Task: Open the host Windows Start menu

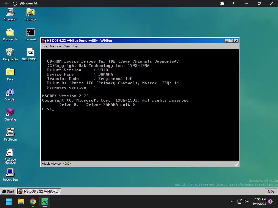Action: tap(9, 201)
